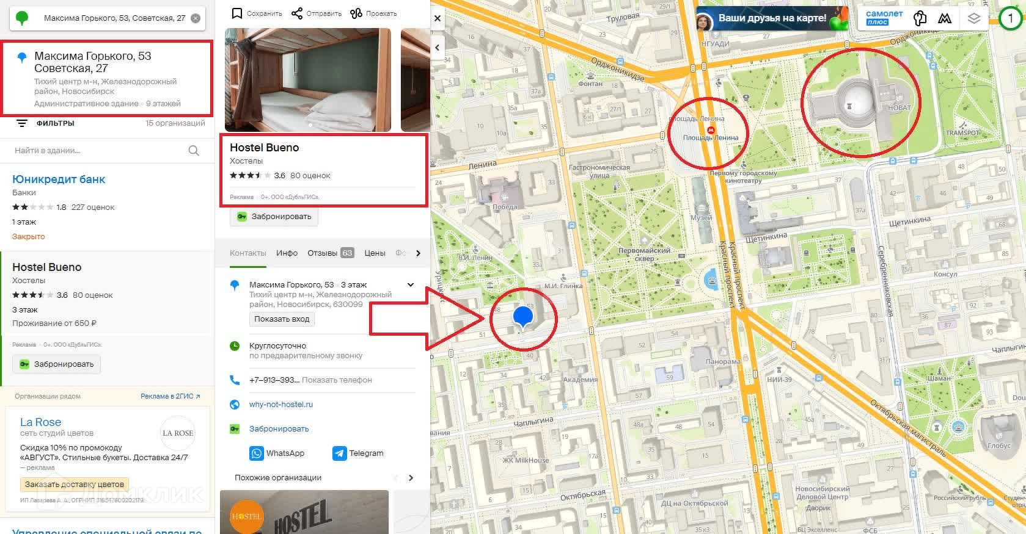Click the Забронировать link in contacts
Viewport: 1026px width, 534px height.
[x=279, y=429]
